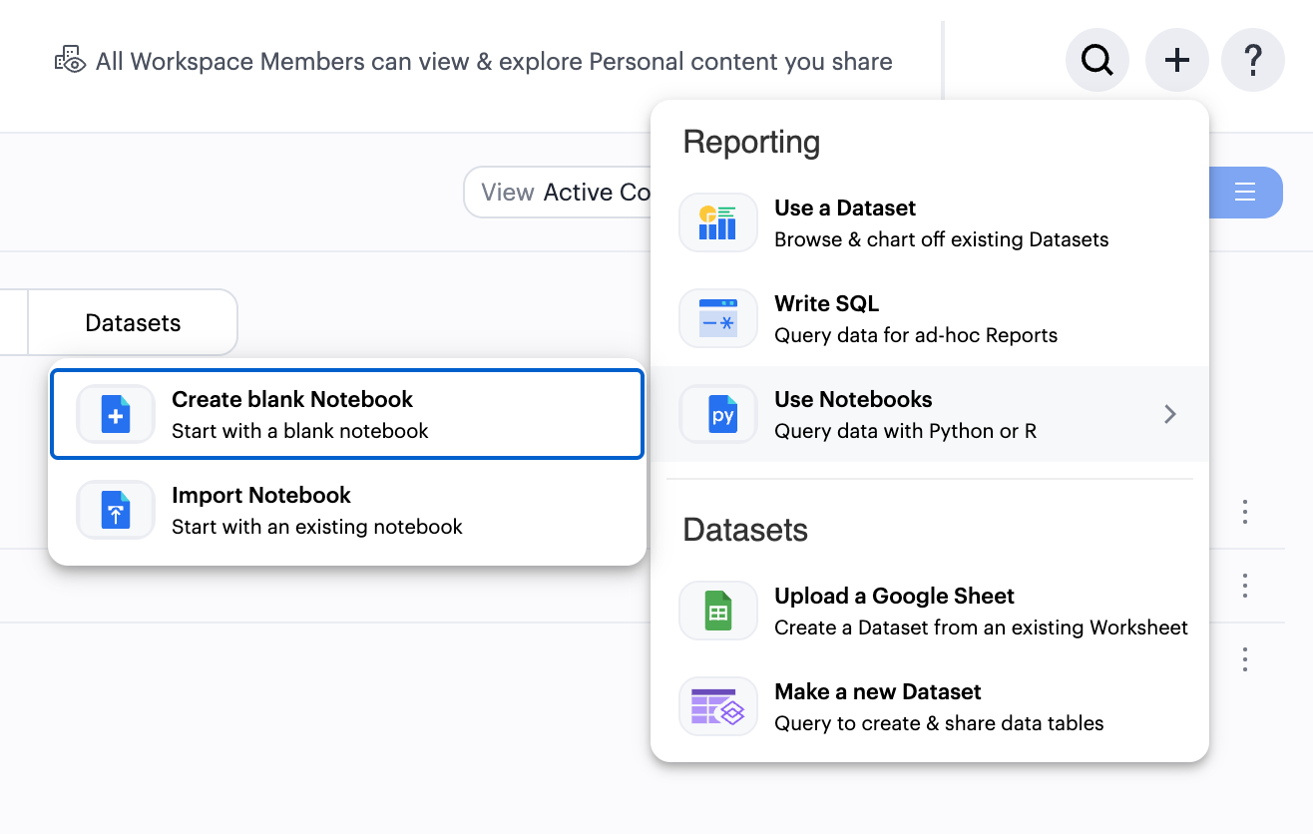
Task: Open the bottom row three-dot options menu
Action: (1244, 659)
